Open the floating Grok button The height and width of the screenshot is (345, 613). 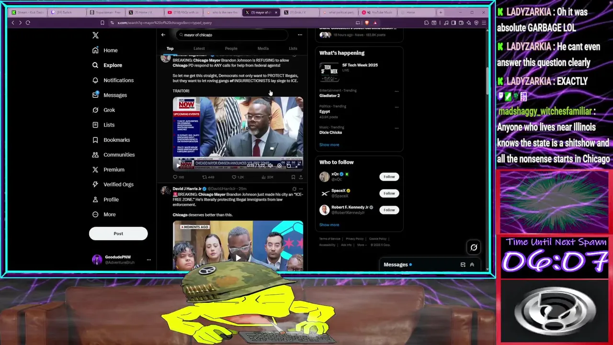[x=474, y=247]
